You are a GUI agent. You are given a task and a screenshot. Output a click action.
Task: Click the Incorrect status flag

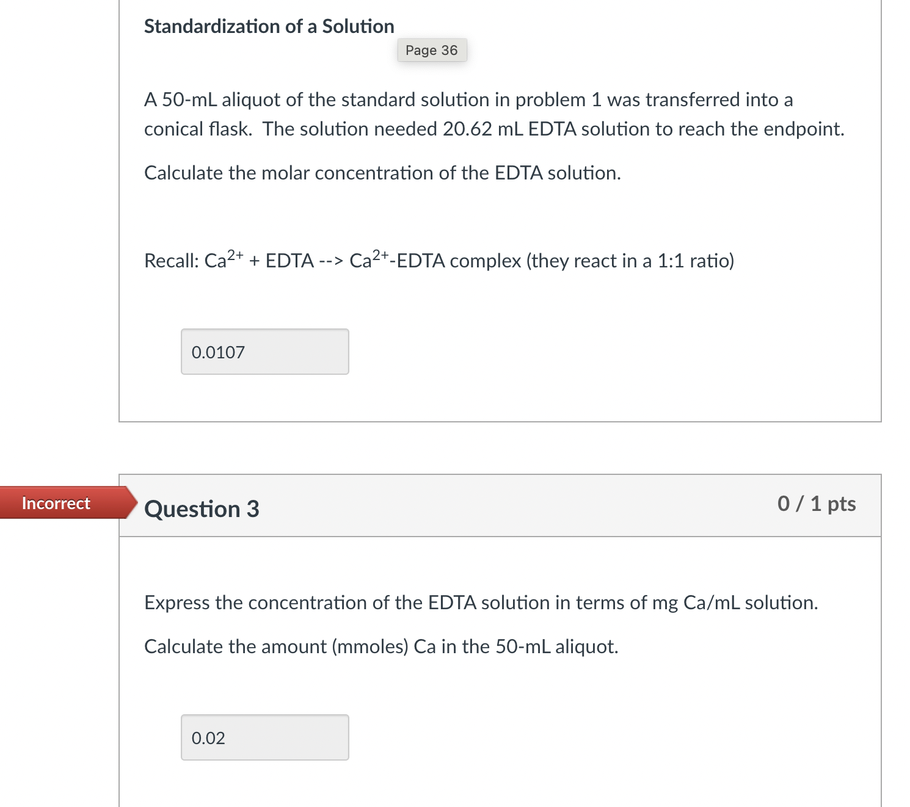[56, 503]
